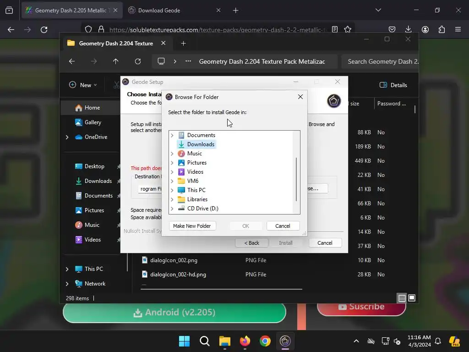Bookmark this page with star icon

pyautogui.click(x=348, y=30)
